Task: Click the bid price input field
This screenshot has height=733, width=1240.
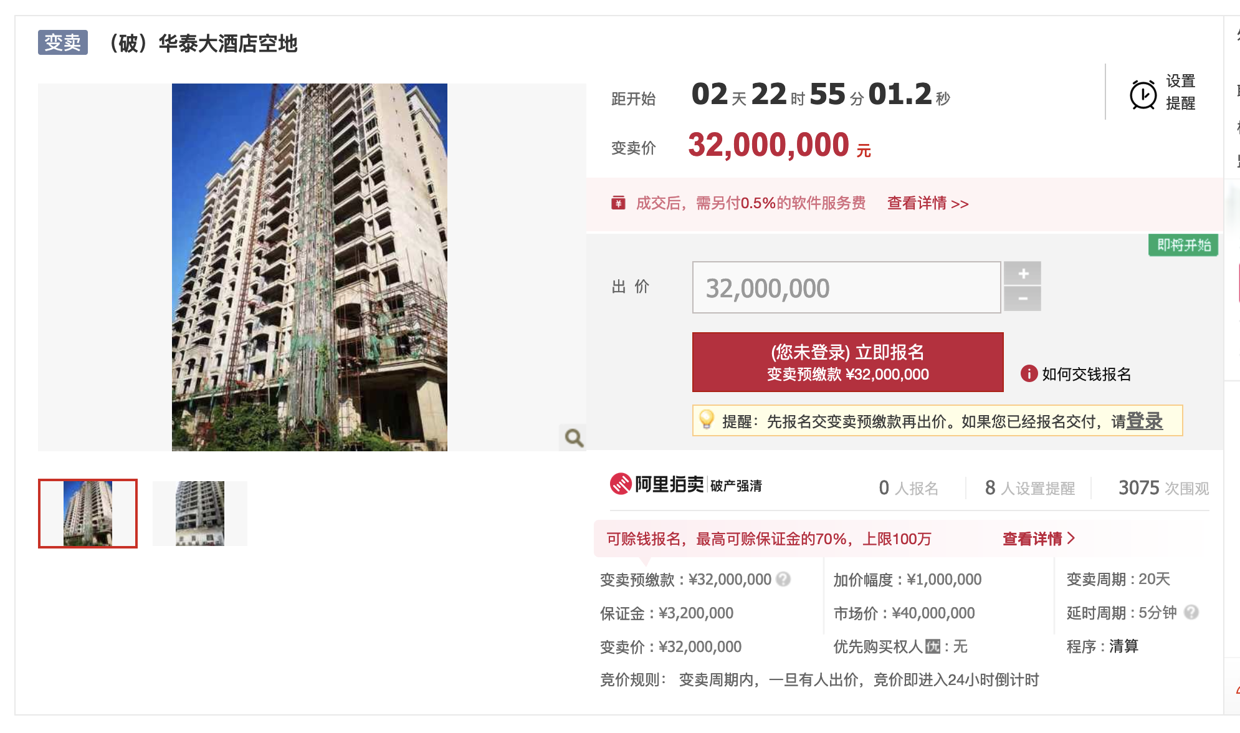Action: 846,287
